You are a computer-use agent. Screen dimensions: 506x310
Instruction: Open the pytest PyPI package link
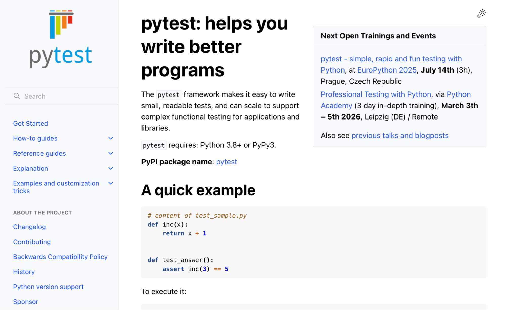[226, 162]
